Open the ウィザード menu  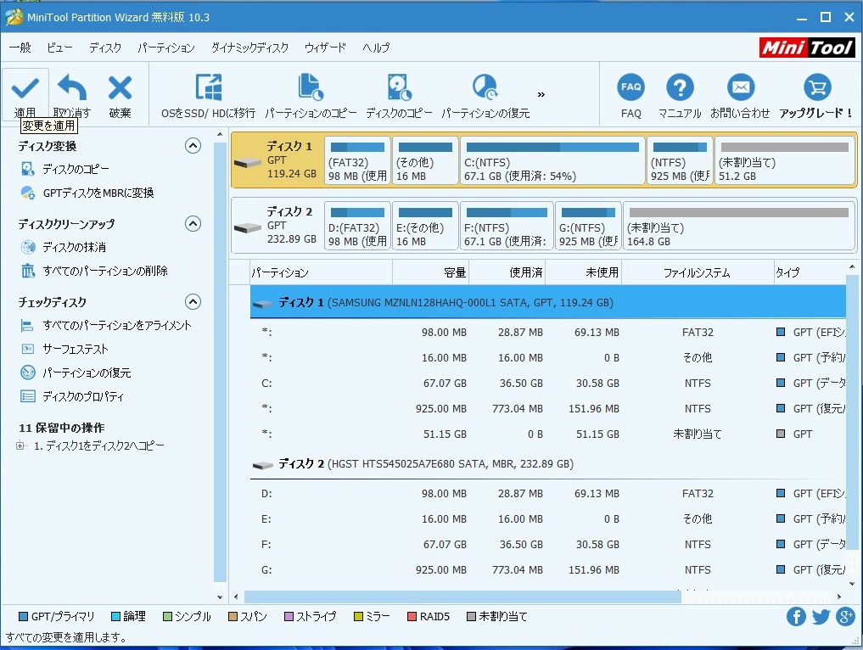pos(325,48)
